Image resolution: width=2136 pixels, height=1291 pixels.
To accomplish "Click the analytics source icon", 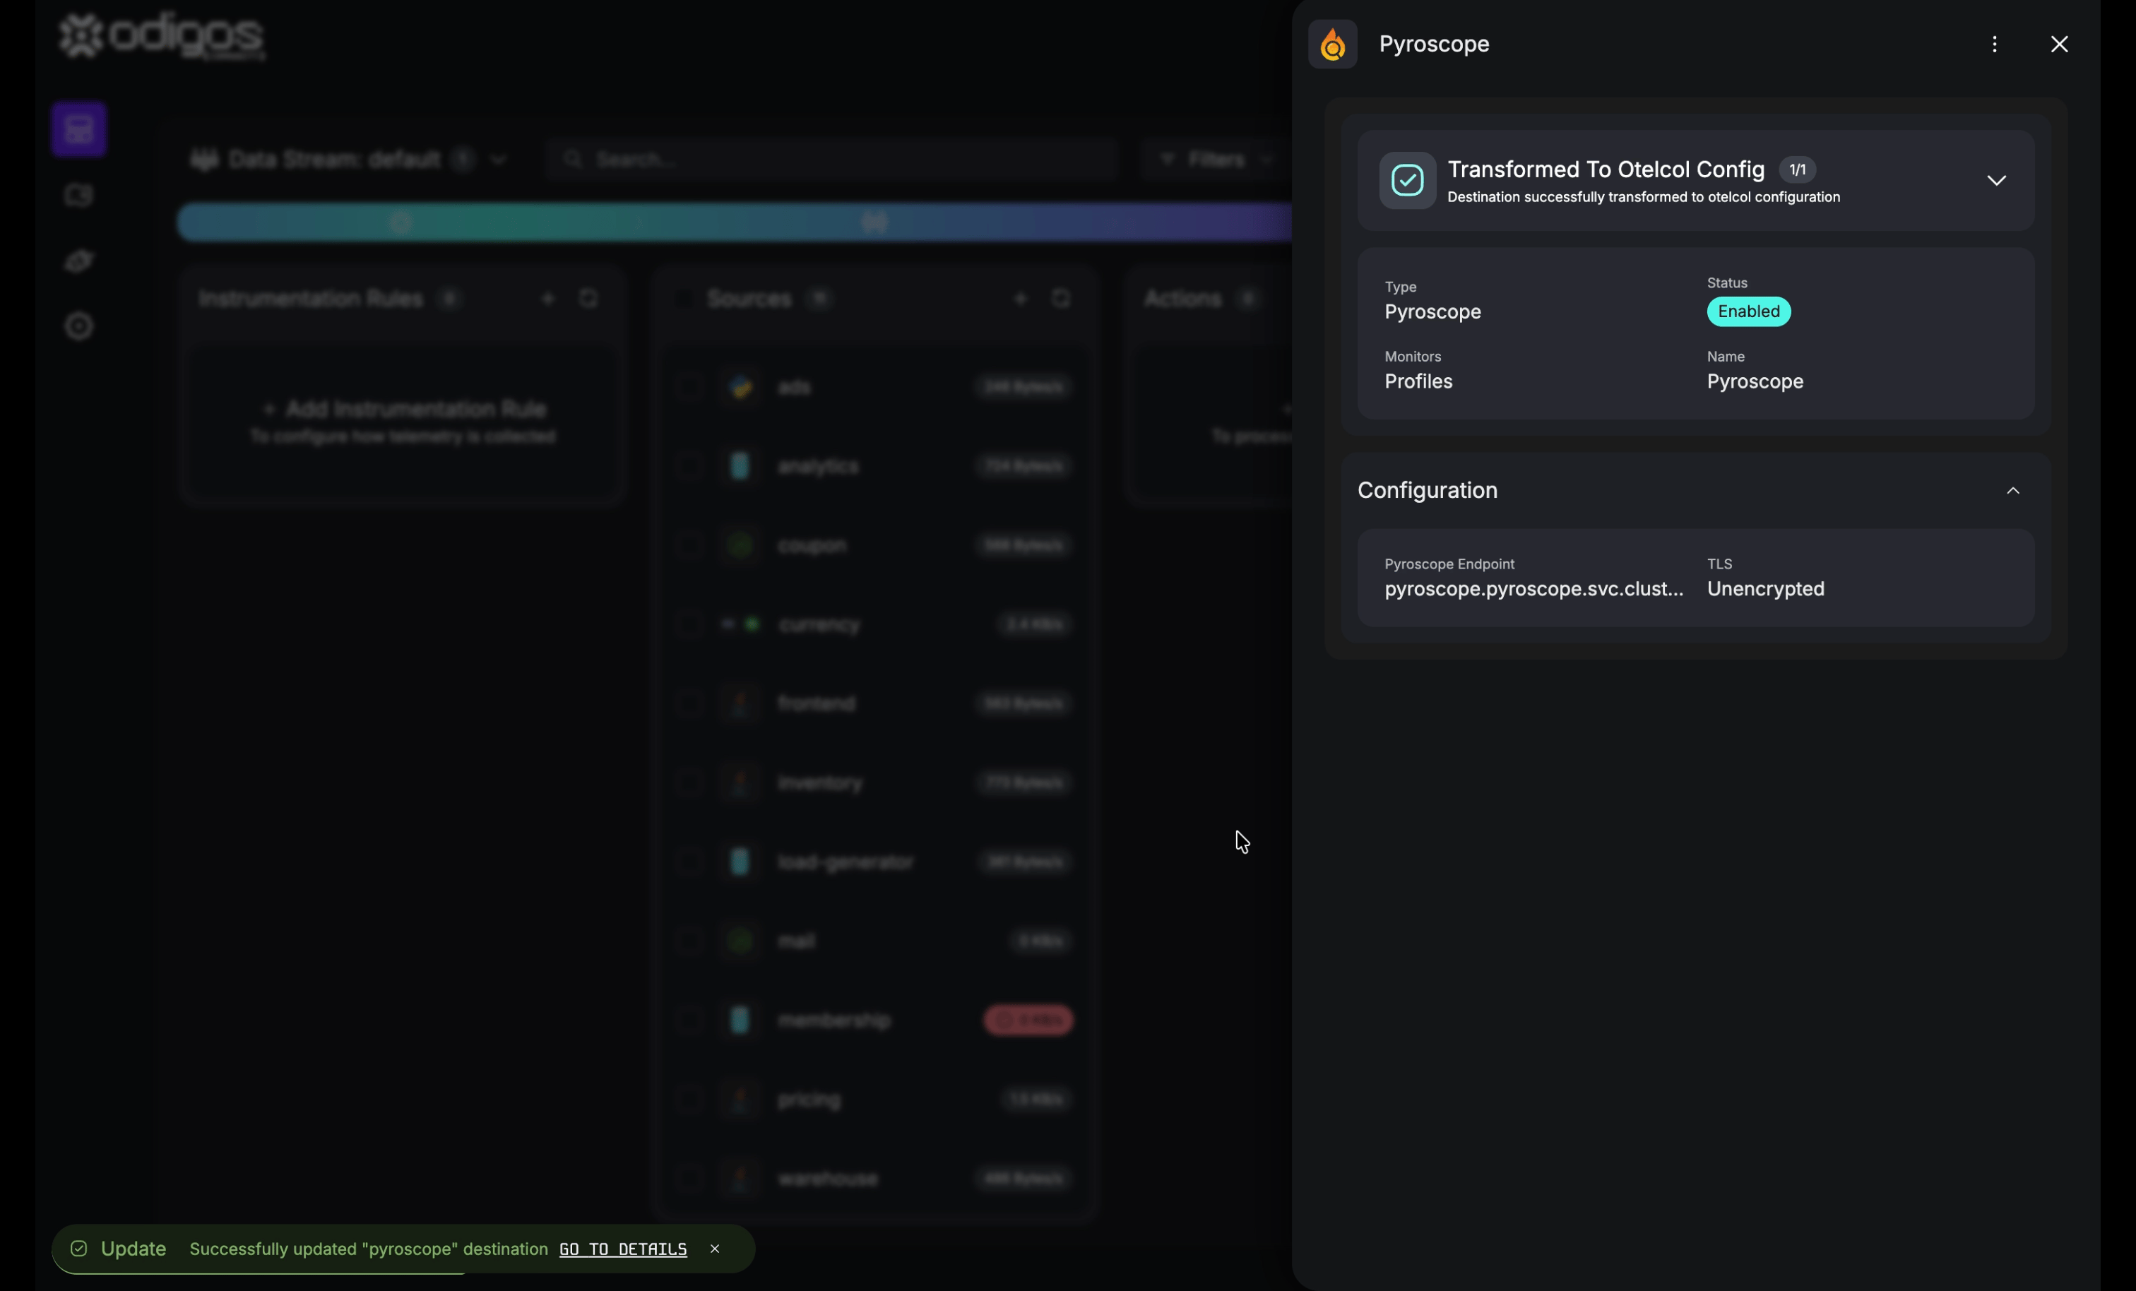I will (740, 465).
